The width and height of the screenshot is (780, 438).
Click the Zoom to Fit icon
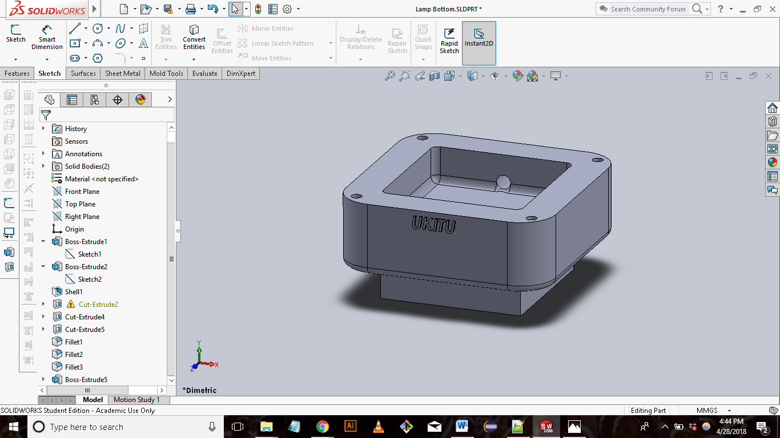click(x=390, y=76)
